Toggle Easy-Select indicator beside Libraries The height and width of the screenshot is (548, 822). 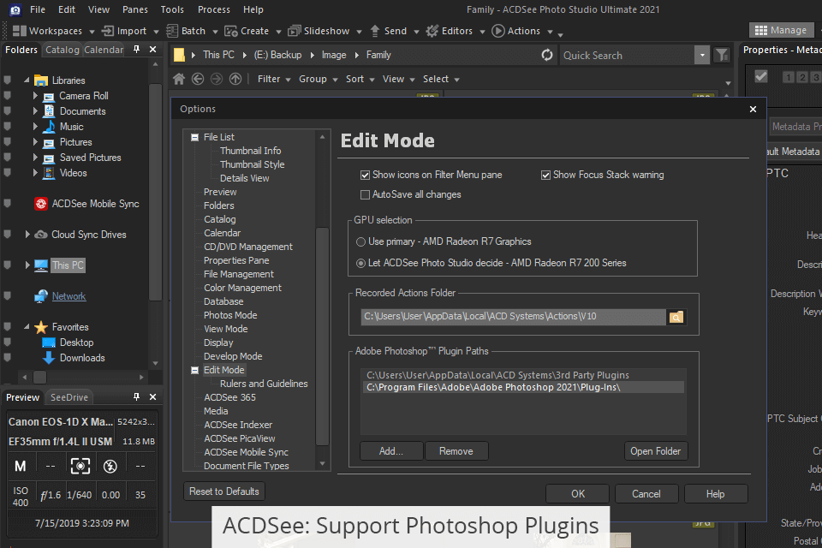8,80
